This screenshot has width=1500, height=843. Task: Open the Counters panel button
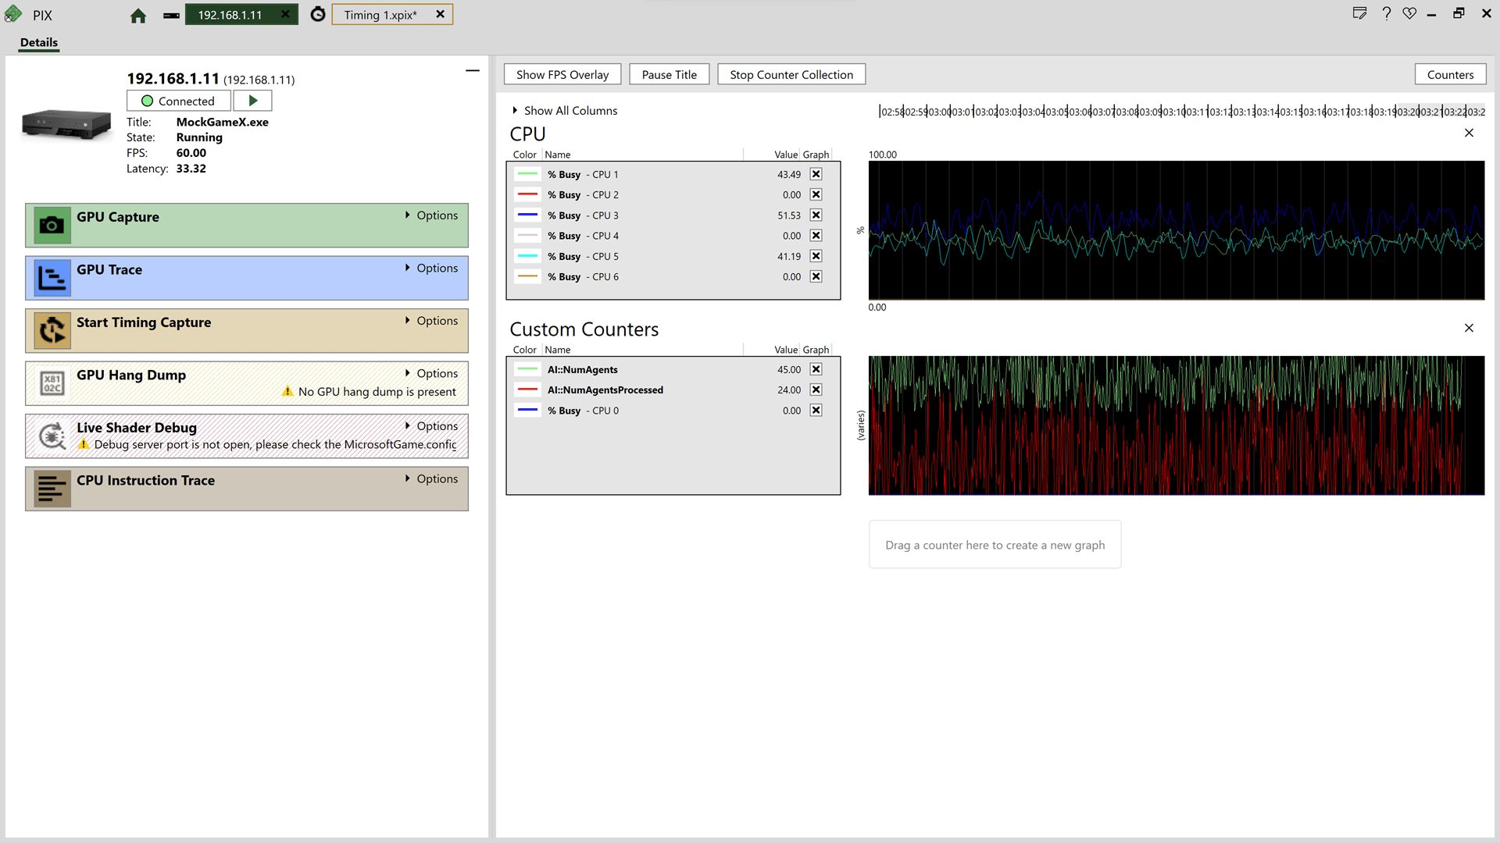tap(1450, 75)
